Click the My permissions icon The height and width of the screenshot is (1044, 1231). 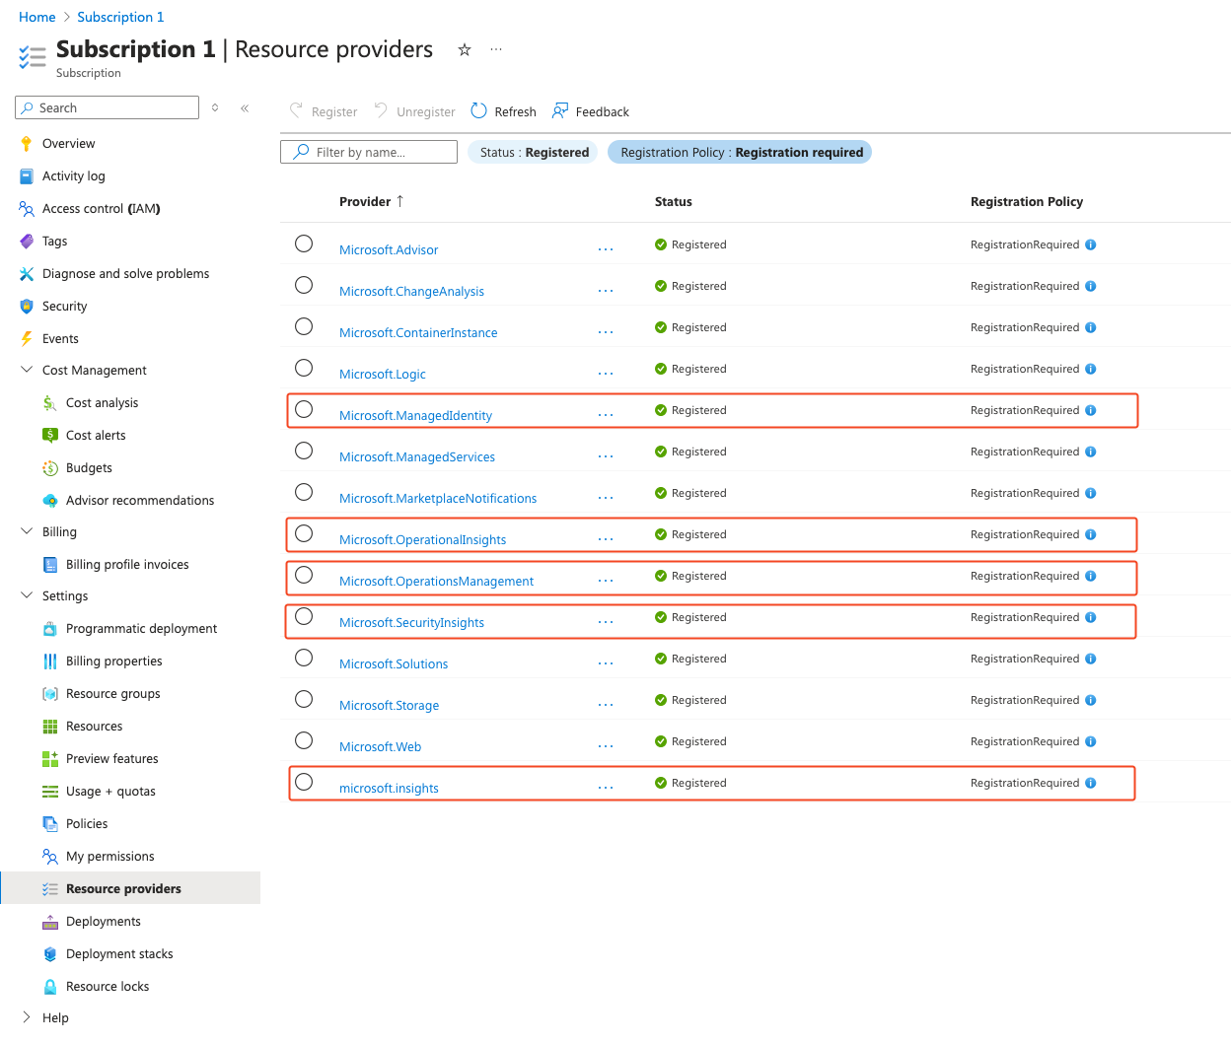50,857
